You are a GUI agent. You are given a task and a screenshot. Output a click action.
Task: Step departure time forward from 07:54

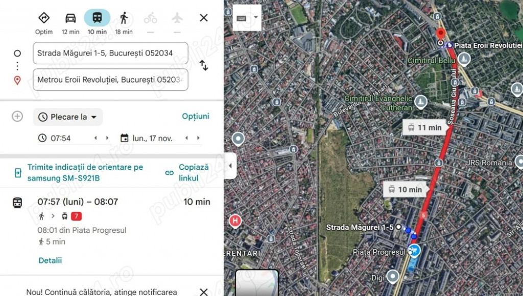[x=107, y=138]
